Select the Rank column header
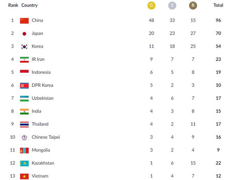This screenshot has height=180, width=240. coord(13,5)
